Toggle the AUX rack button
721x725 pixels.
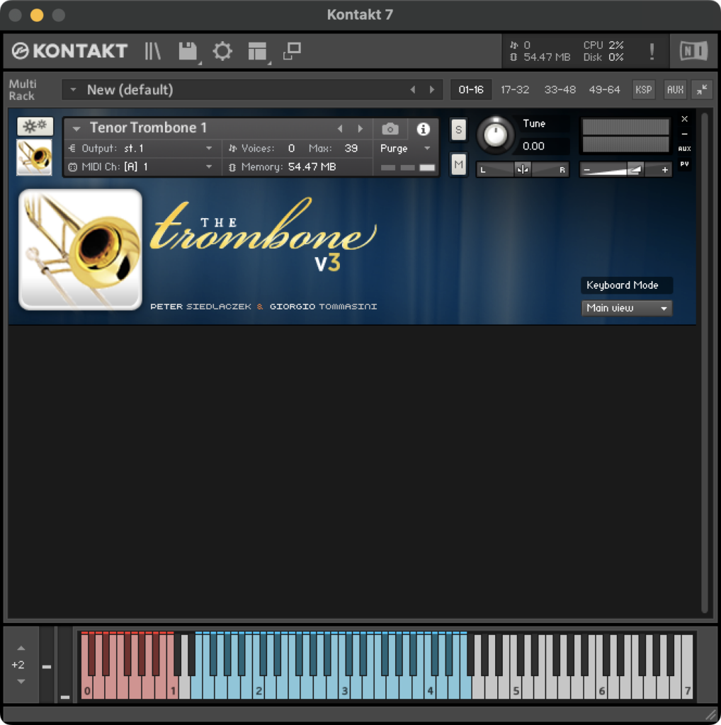(675, 89)
